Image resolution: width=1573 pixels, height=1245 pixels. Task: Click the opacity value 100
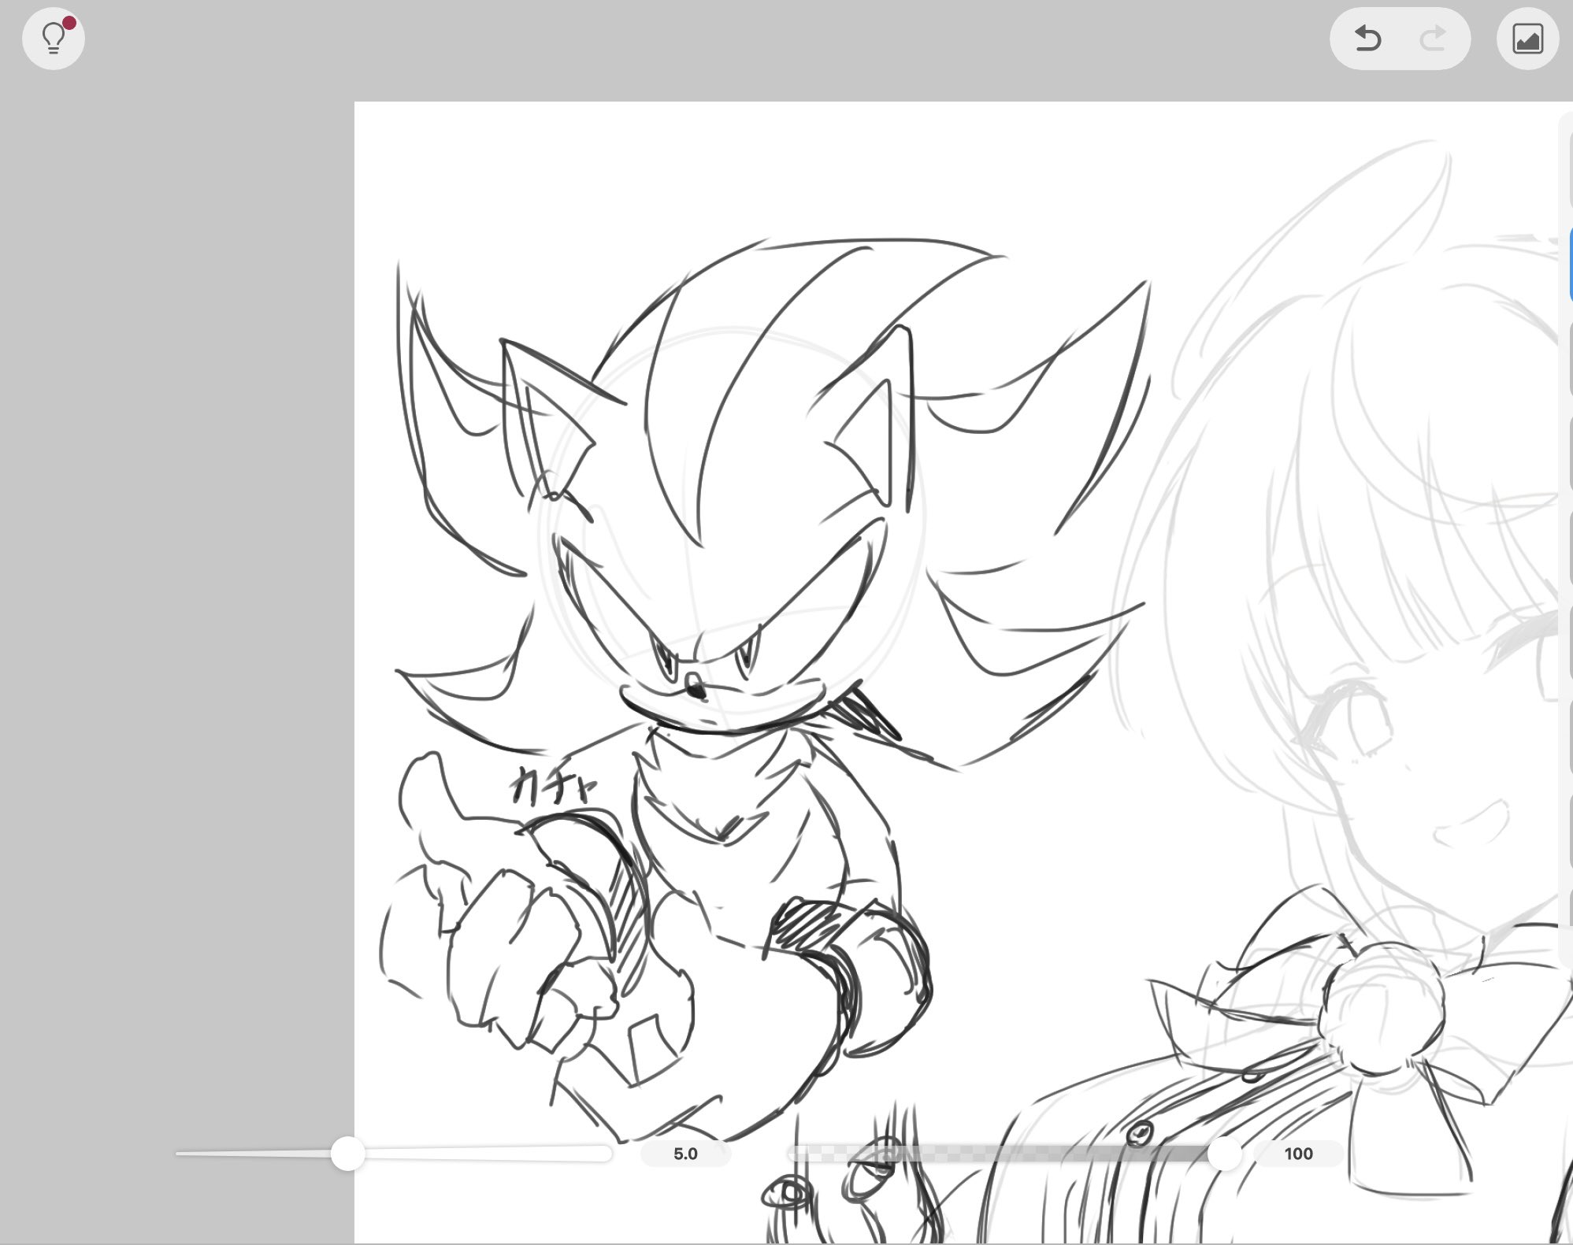point(1298,1154)
